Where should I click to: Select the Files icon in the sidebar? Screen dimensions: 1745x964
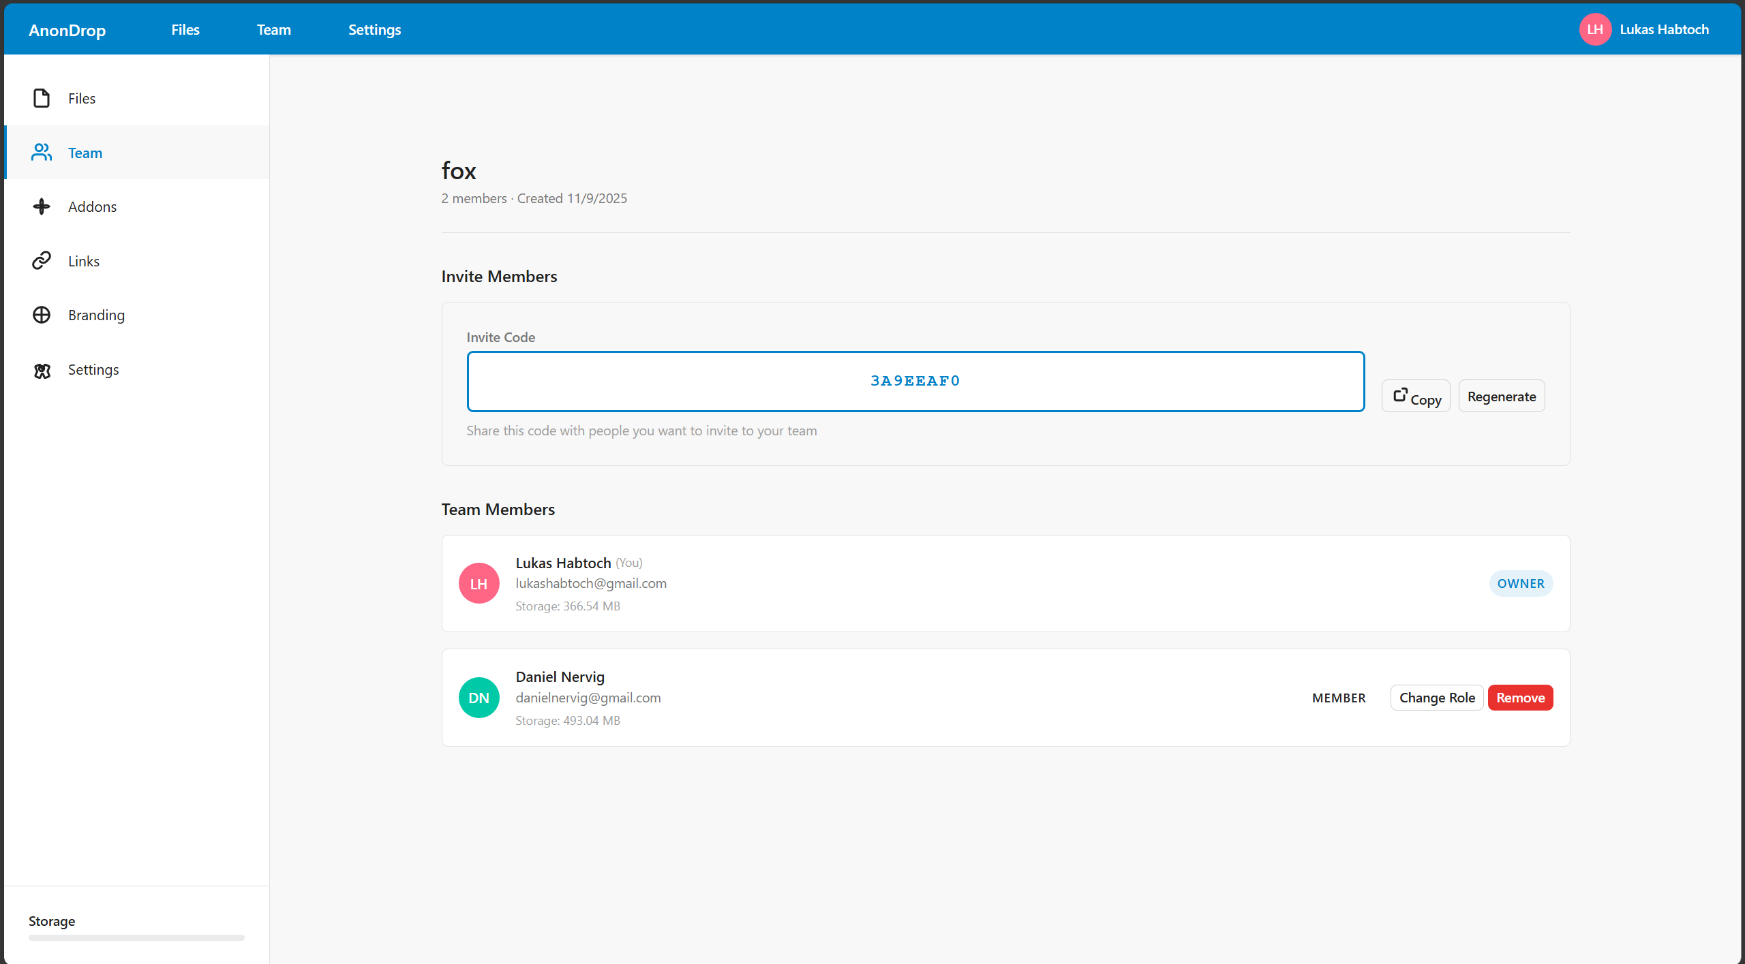click(x=42, y=98)
